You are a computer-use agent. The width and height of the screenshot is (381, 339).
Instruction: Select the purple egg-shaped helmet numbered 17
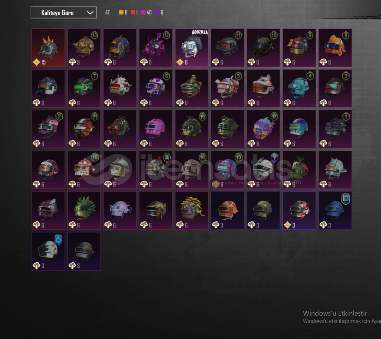[263, 129]
